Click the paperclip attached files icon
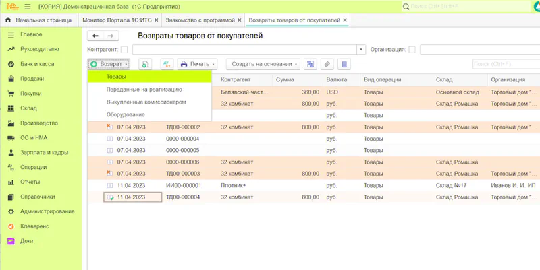Viewport: 540px width, 270px height. click(x=327, y=64)
